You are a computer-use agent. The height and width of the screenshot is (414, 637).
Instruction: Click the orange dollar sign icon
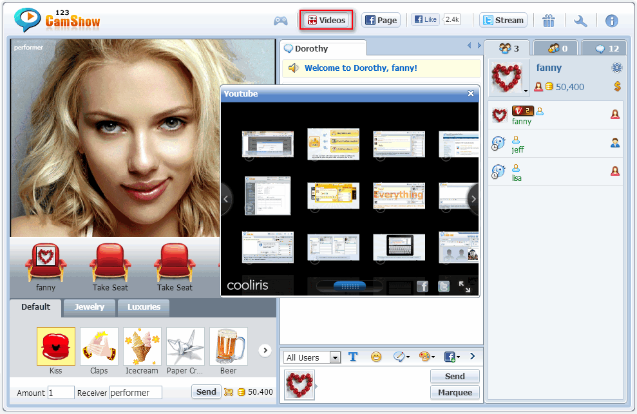pos(617,86)
